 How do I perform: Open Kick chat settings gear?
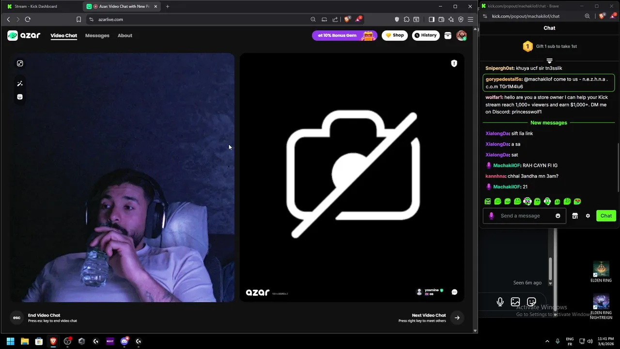[x=588, y=216]
